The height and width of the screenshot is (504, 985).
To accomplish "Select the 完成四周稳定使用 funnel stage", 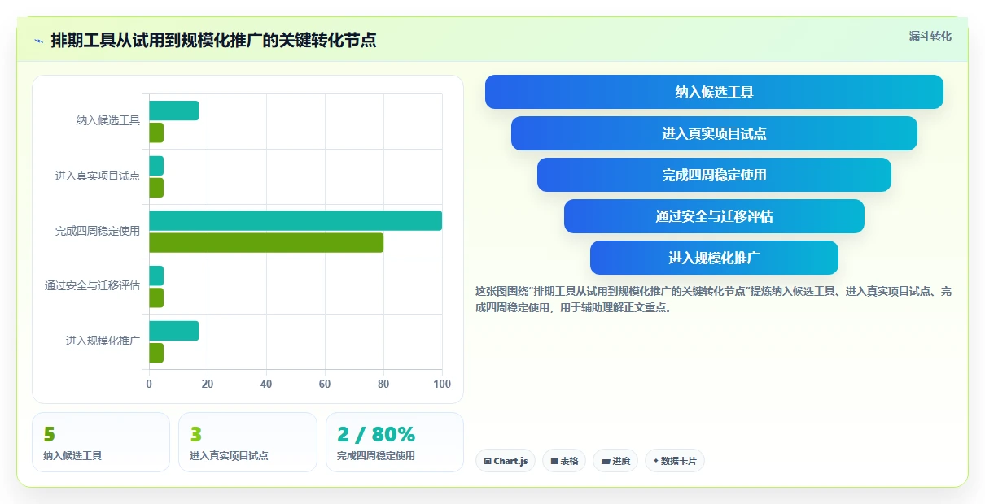I will click(x=714, y=175).
